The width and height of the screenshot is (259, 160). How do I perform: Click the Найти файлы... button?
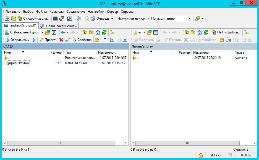click(226, 33)
